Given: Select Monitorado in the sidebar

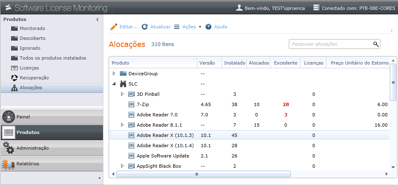Looking at the screenshot, I should pyautogui.click(x=32, y=28).
